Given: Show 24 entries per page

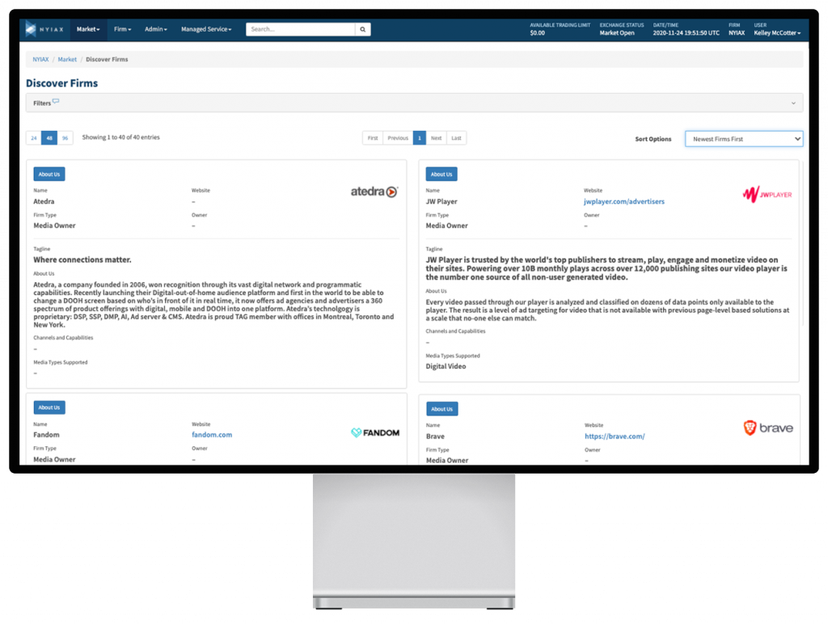Looking at the screenshot, I should [34, 137].
